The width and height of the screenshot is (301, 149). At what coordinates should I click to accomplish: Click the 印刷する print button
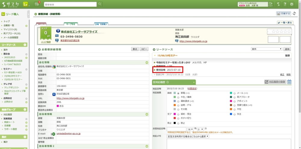(284, 14)
